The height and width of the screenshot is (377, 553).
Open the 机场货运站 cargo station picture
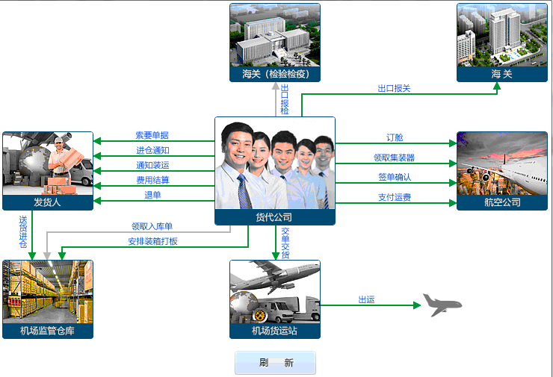coord(275,292)
